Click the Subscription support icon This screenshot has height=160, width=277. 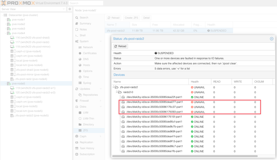point(77,154)
